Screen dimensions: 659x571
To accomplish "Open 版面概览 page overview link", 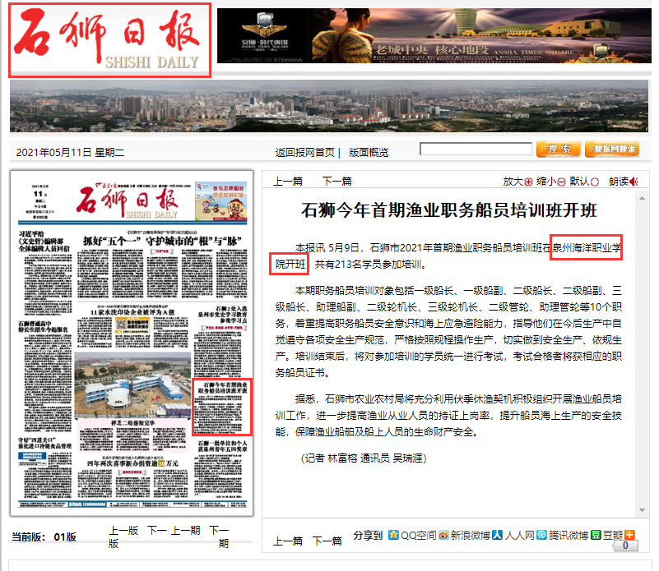I will tap(369, 152).
